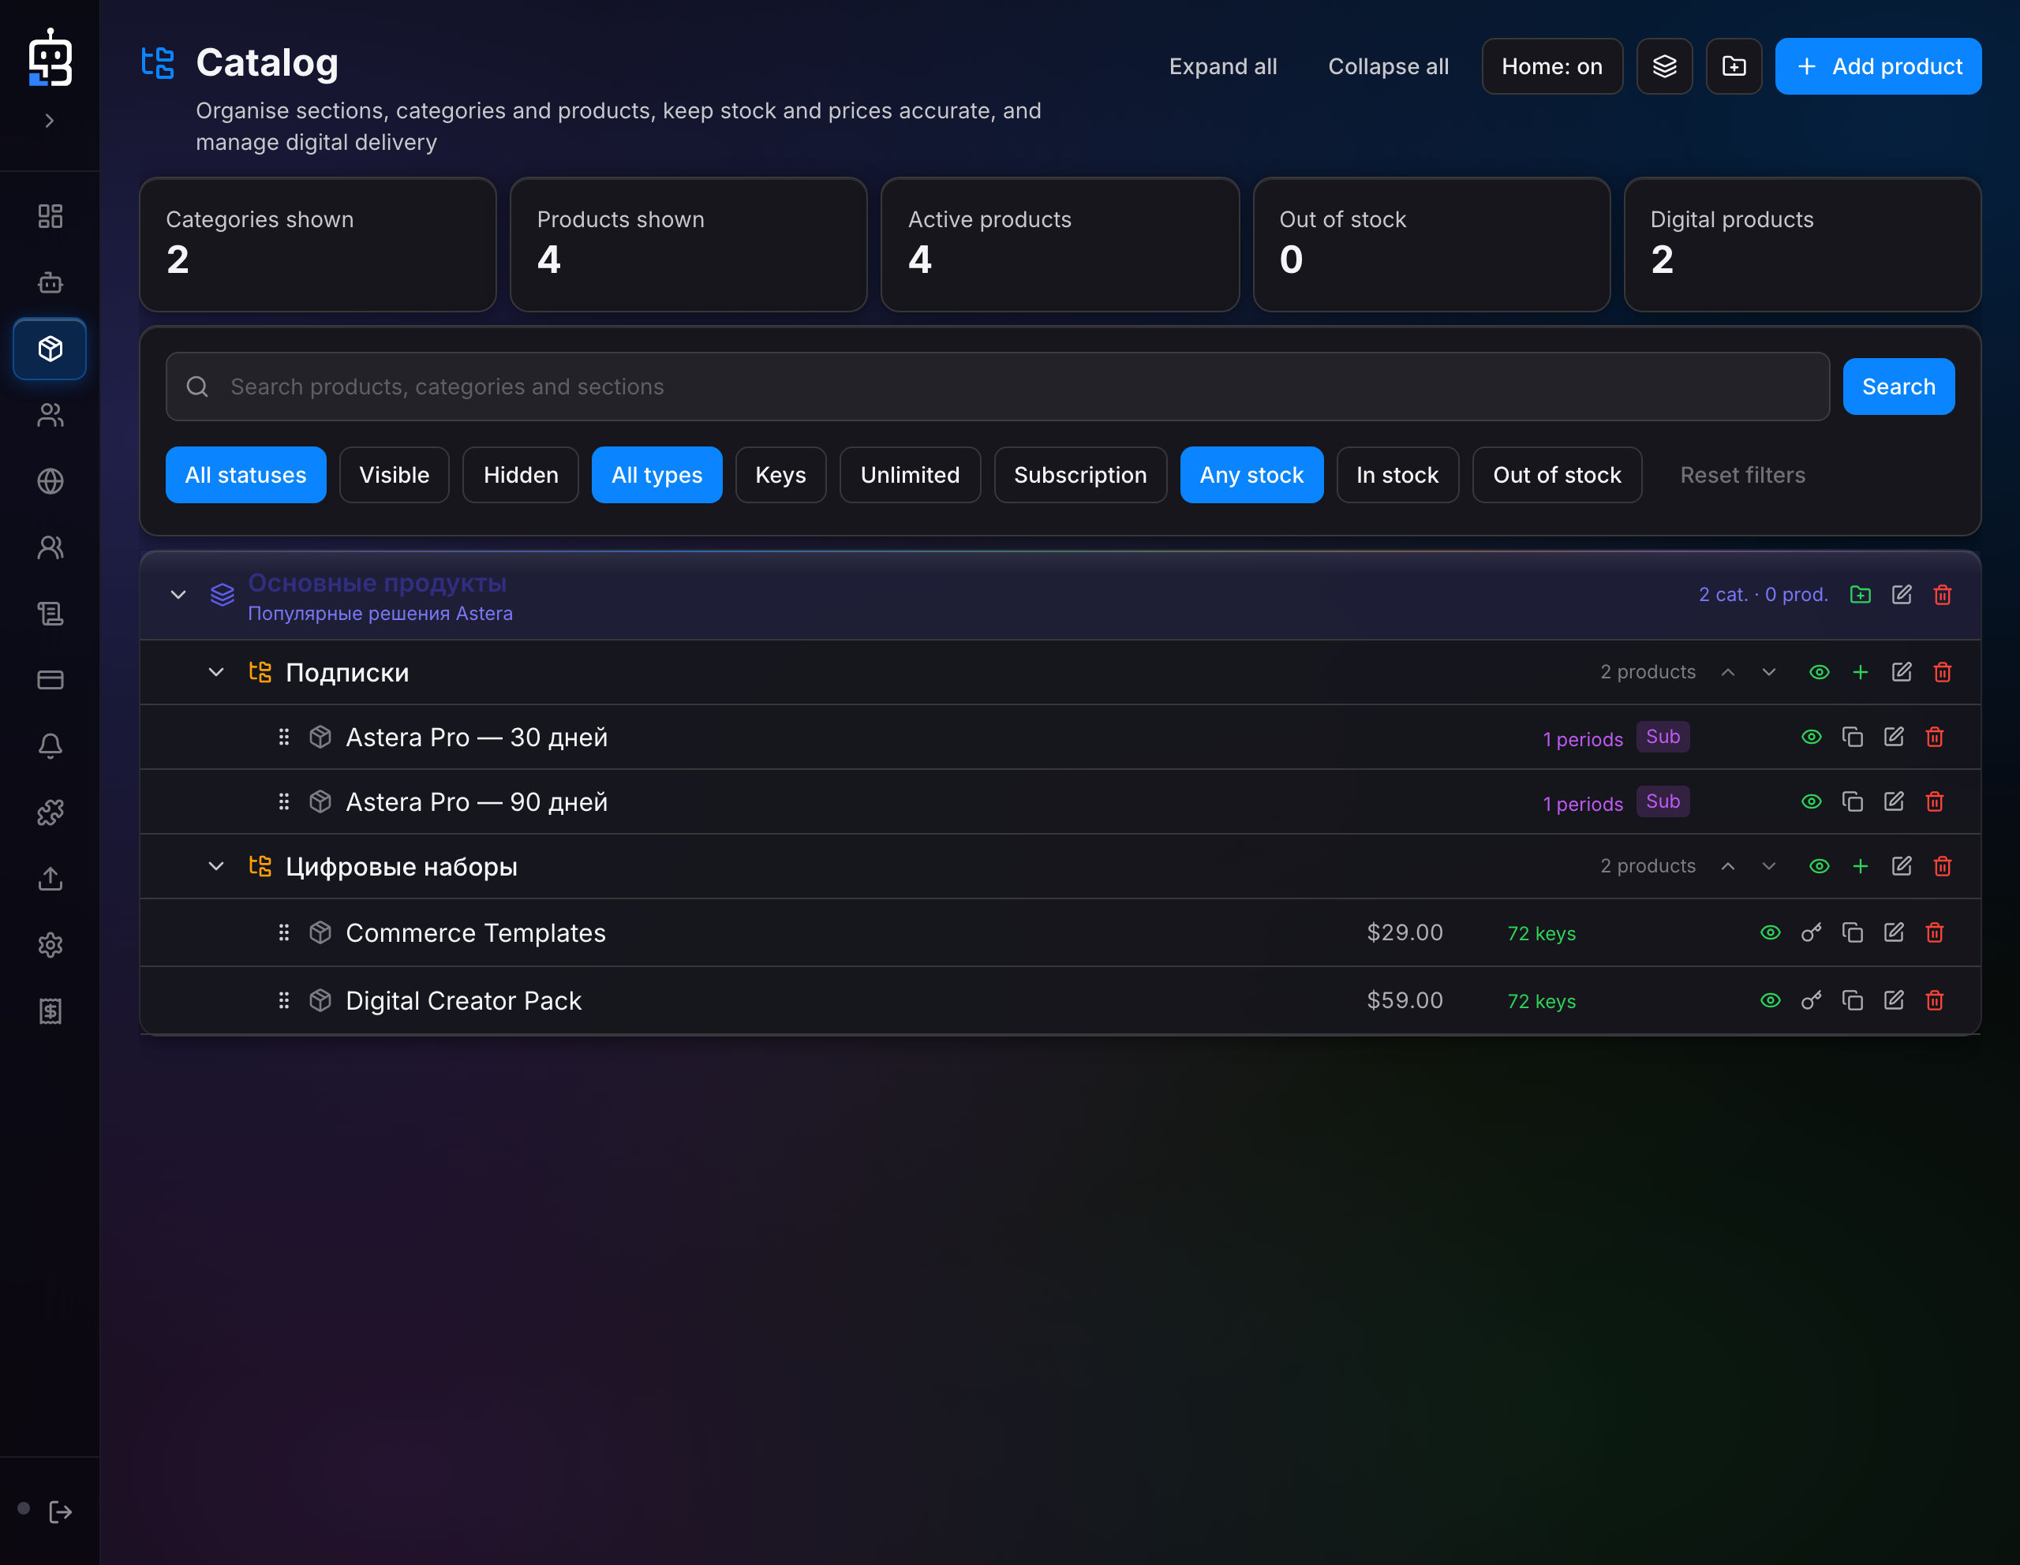This screenshot has width=2020, height=1565.
Task: Filter by Subscription type
Action: tap(1079, 475)
